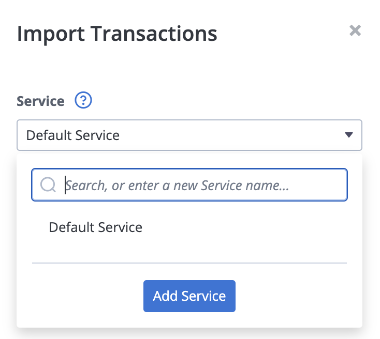Click the selected 'Default Service' text in combo box

[x=72, y=135]
